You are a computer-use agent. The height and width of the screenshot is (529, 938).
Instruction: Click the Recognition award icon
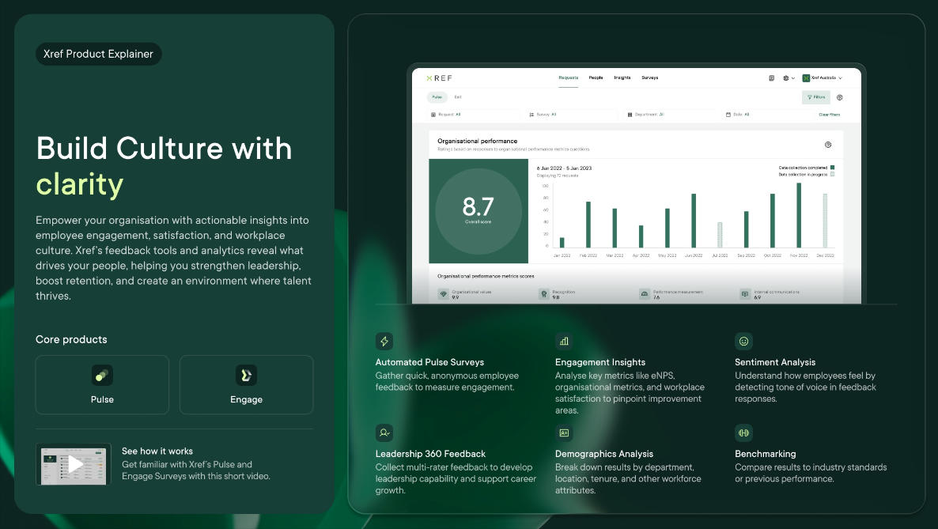pyautogui.click(x=544, y=294)
